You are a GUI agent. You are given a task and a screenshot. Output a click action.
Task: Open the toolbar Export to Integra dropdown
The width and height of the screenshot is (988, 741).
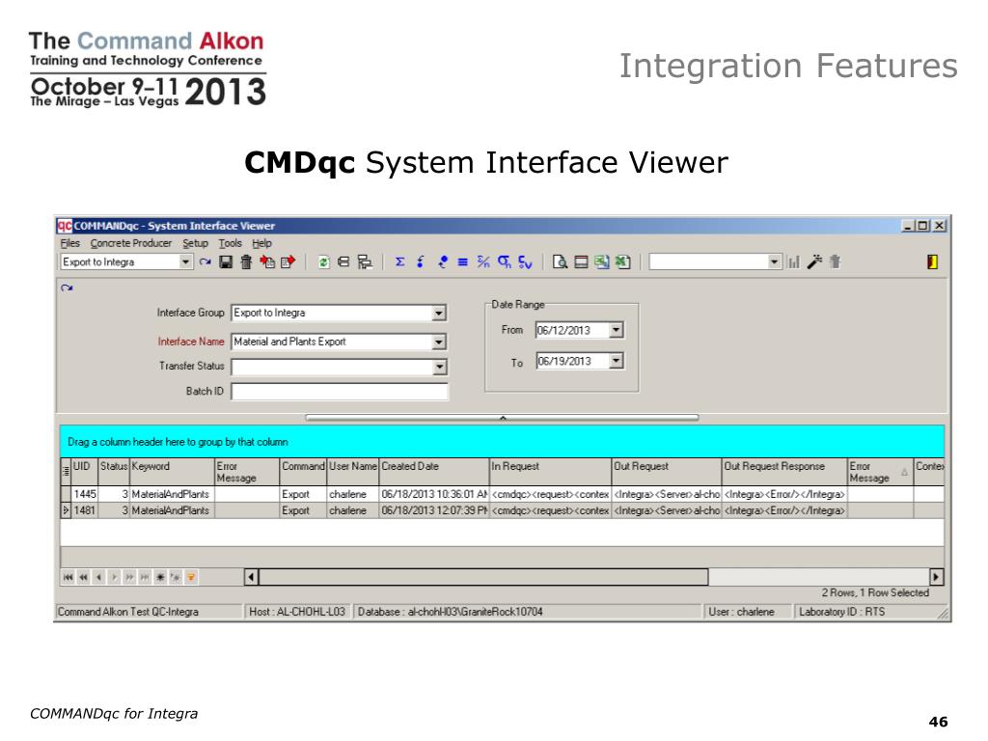[x=185, y=262]
